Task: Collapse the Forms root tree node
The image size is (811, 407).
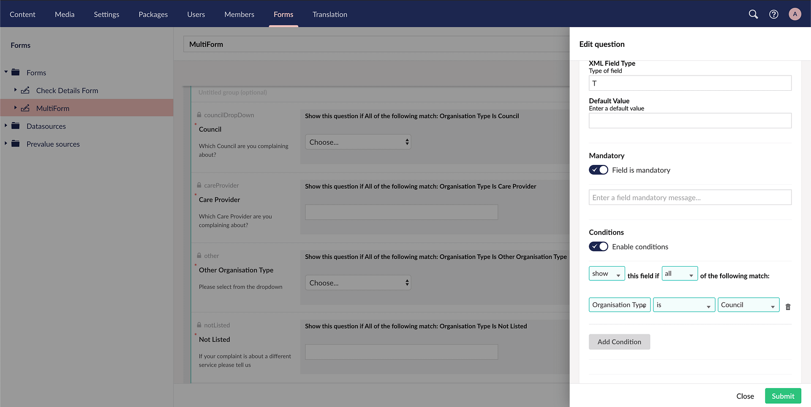Action: click(6, 72)
